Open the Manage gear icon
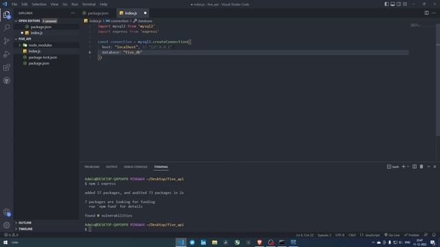The height and width of the screenshot is (247, 440). 6,225
